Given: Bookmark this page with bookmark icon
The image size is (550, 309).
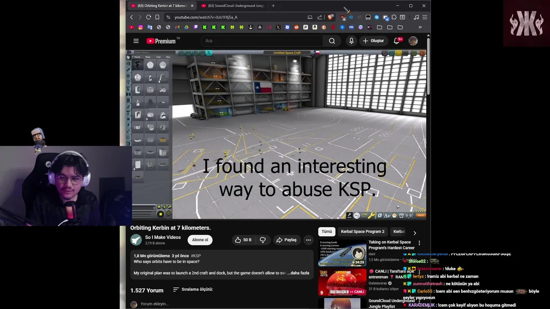Looking at the screenshot, I should pos(157,17).
